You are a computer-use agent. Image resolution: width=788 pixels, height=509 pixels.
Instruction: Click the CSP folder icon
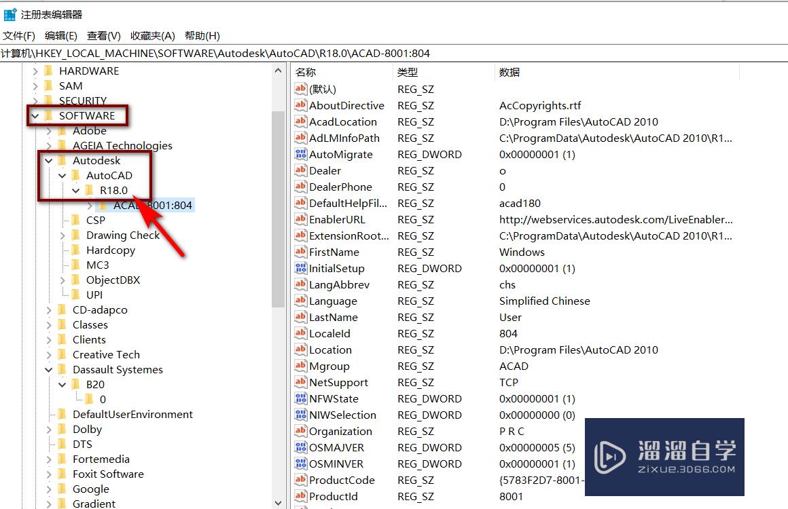(75, 220)
